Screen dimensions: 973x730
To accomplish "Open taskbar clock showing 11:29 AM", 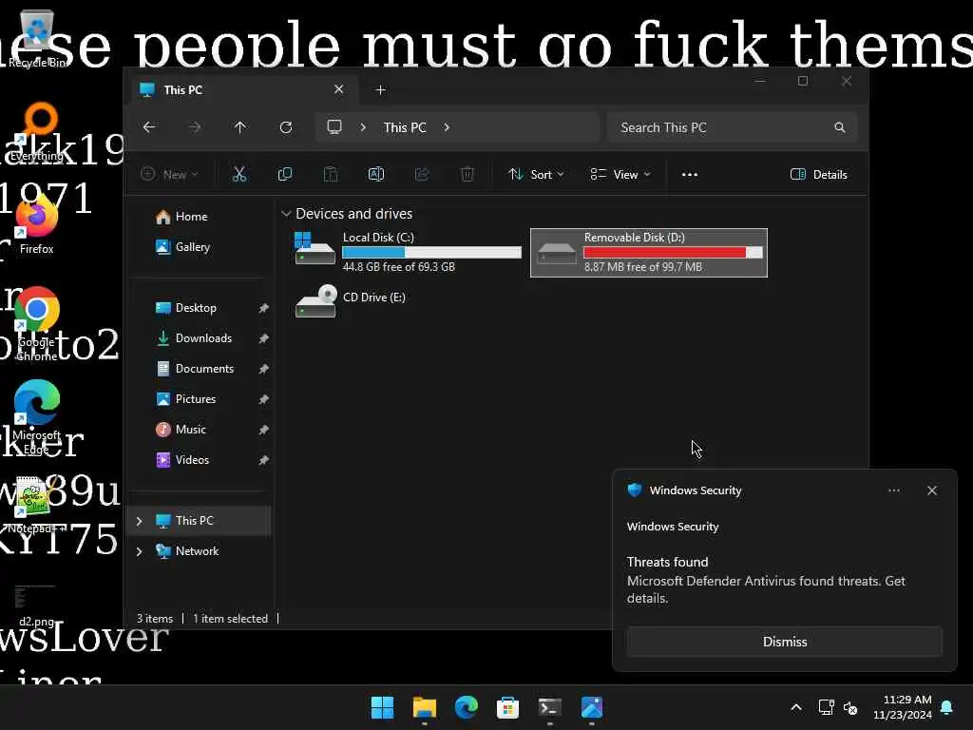I will [x=903, y=707].
